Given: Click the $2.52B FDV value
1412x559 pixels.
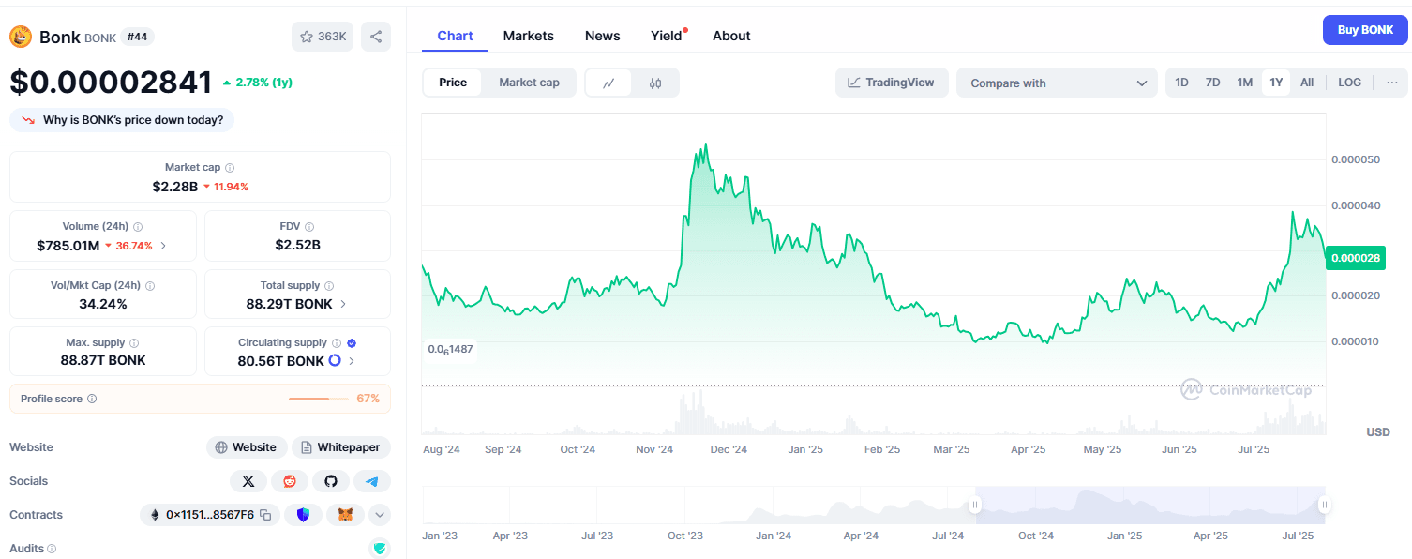Looking at the screenshot, I should [297, 245].
